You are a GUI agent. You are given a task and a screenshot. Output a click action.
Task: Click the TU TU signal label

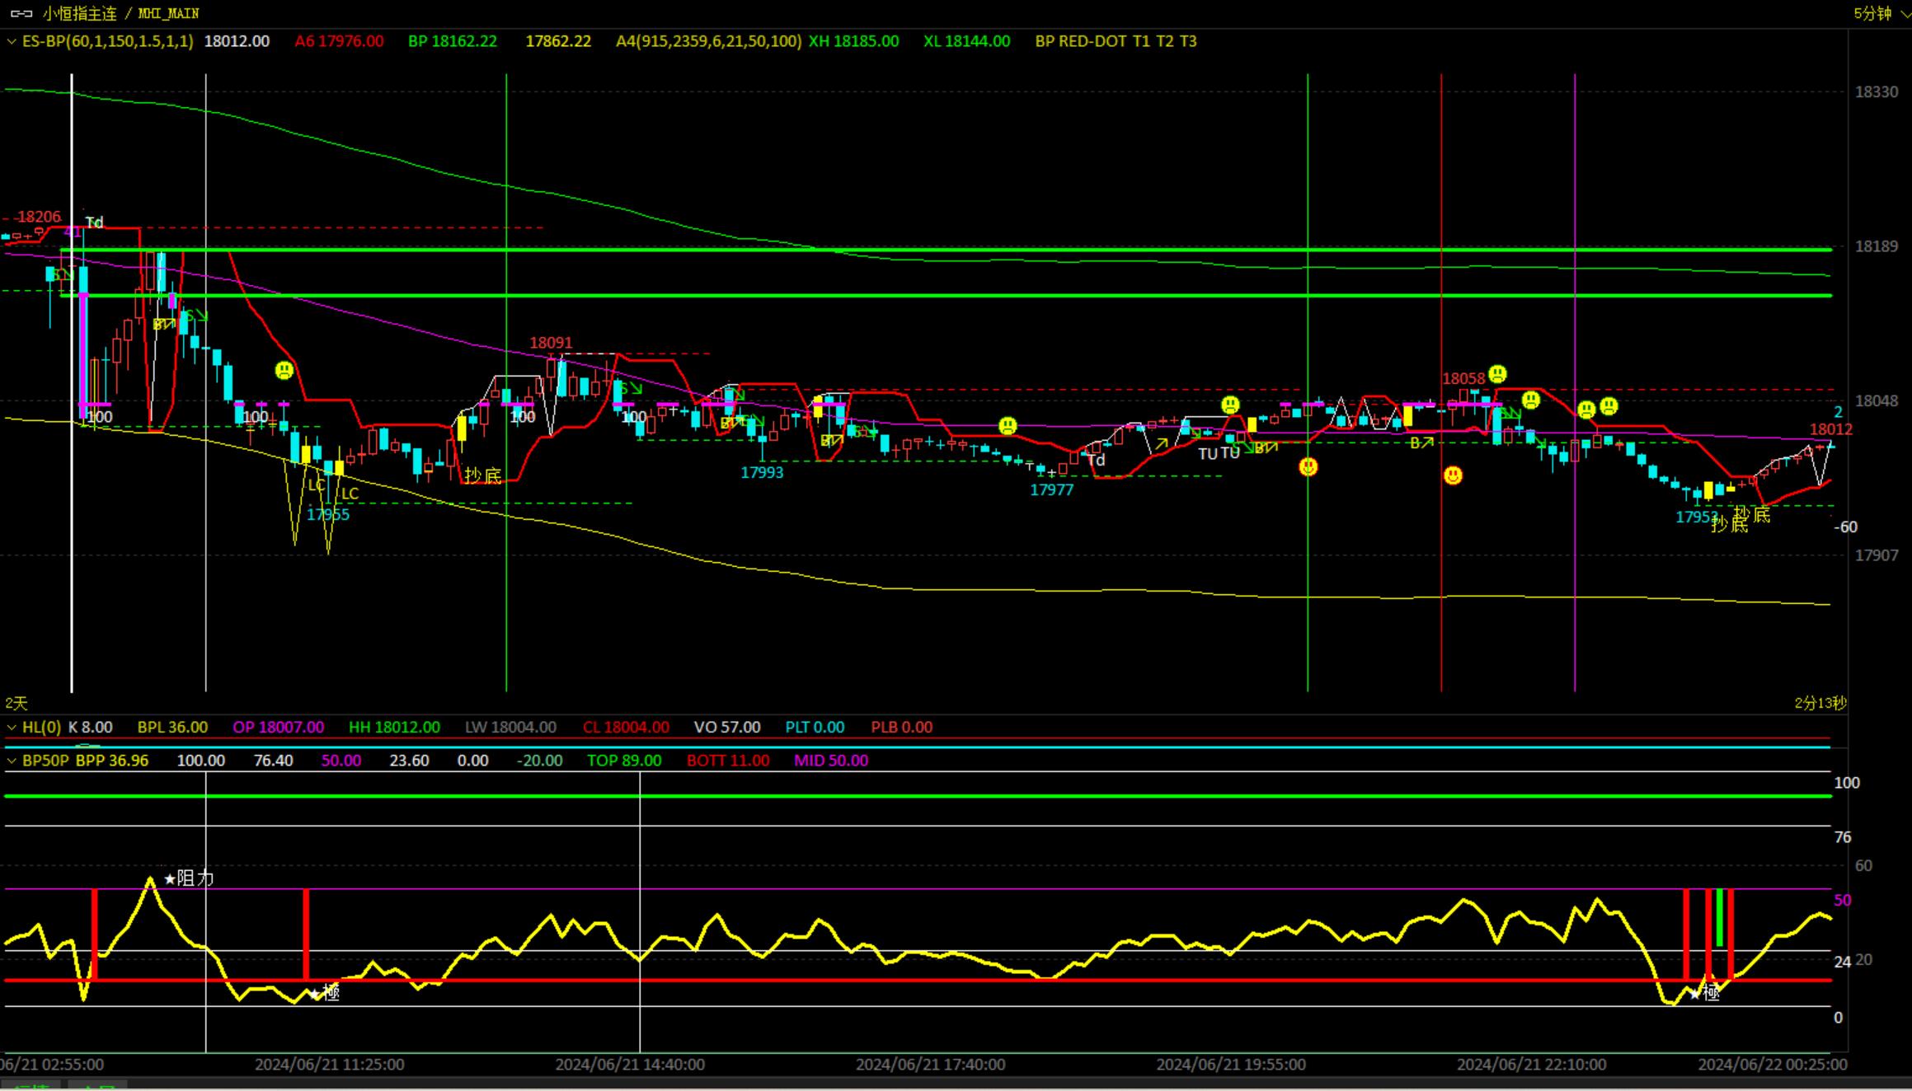point(1219,453)
